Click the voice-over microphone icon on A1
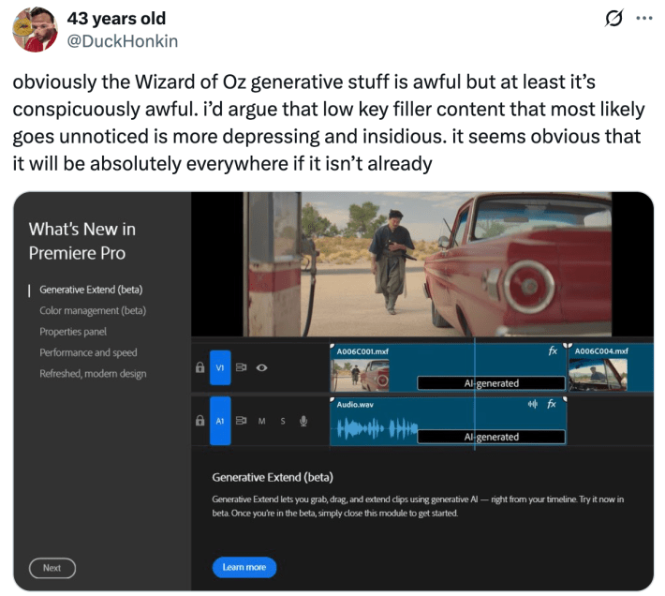This screenshot has width=665, height=596. point(303,422)
